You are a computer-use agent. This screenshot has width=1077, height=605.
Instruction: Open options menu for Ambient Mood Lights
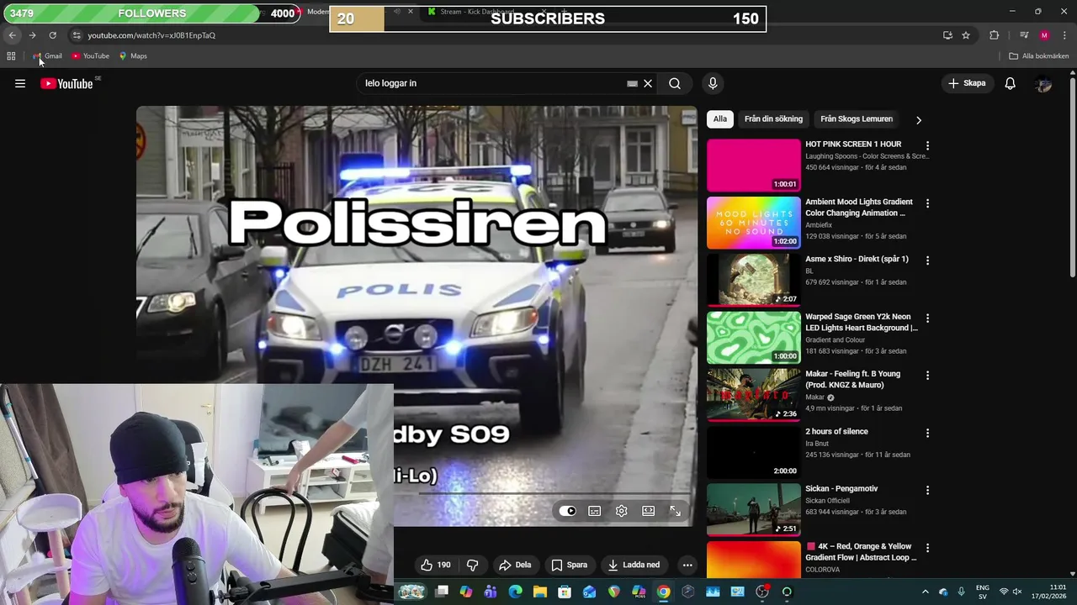(x=928, y=203)
